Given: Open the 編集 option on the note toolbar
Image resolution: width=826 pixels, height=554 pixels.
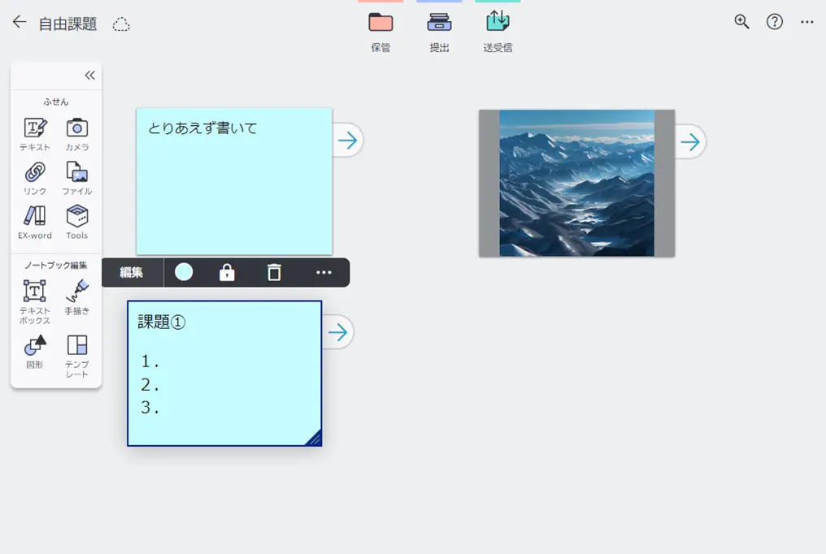Looking at the screenshot, I should click(x=132, y=272).
